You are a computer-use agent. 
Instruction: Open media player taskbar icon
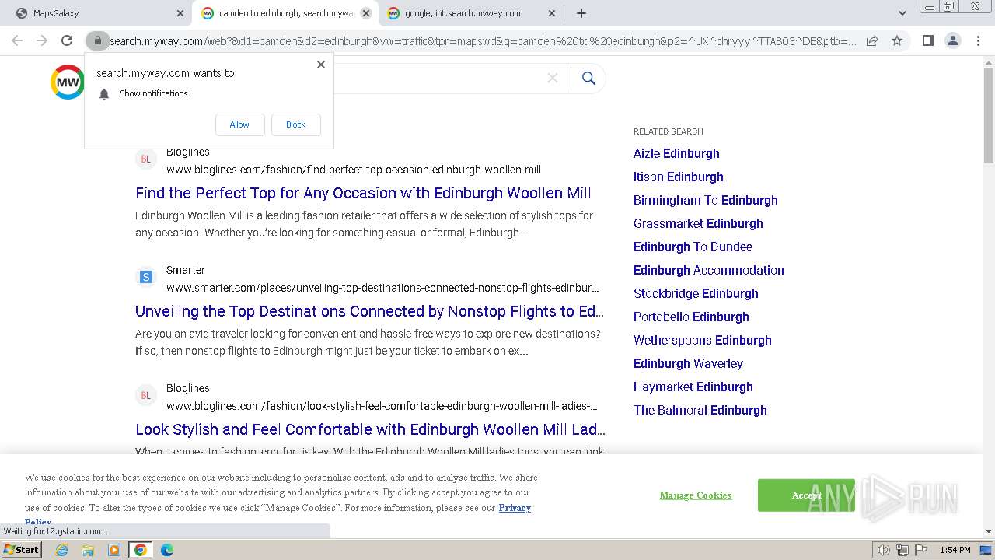tap(114, 550)
